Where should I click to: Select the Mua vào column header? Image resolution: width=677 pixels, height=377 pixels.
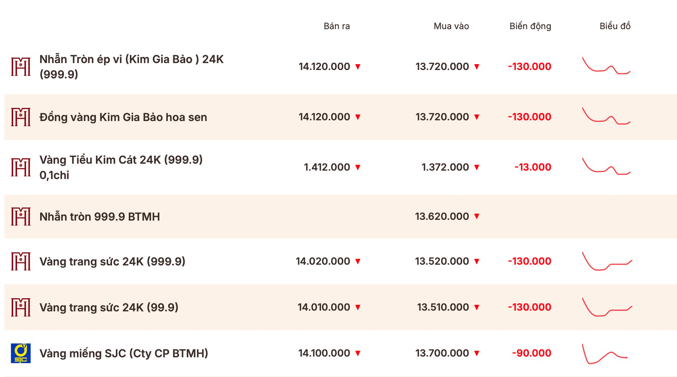[x=451, y=26]
